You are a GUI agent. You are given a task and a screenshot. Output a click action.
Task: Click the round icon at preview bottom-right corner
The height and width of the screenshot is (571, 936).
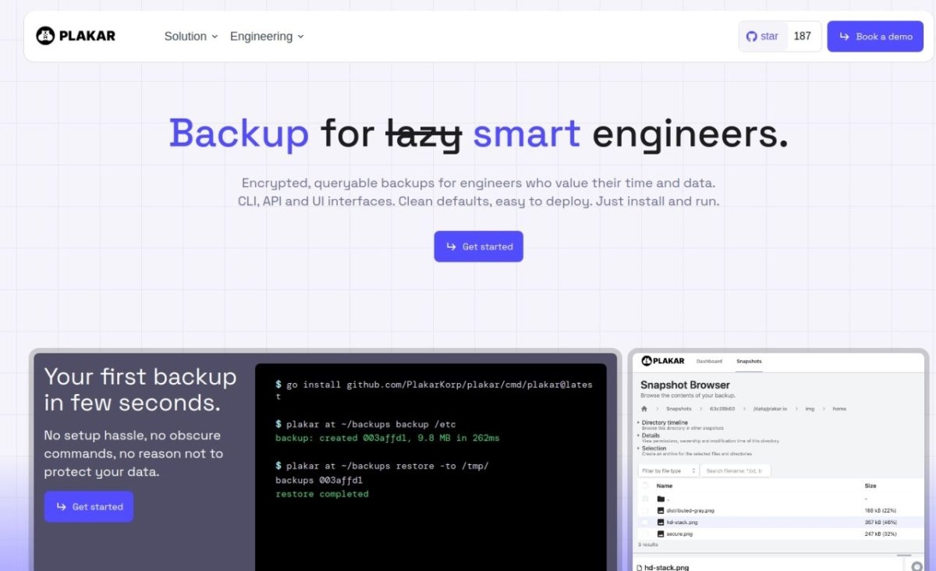coord(916,566)
